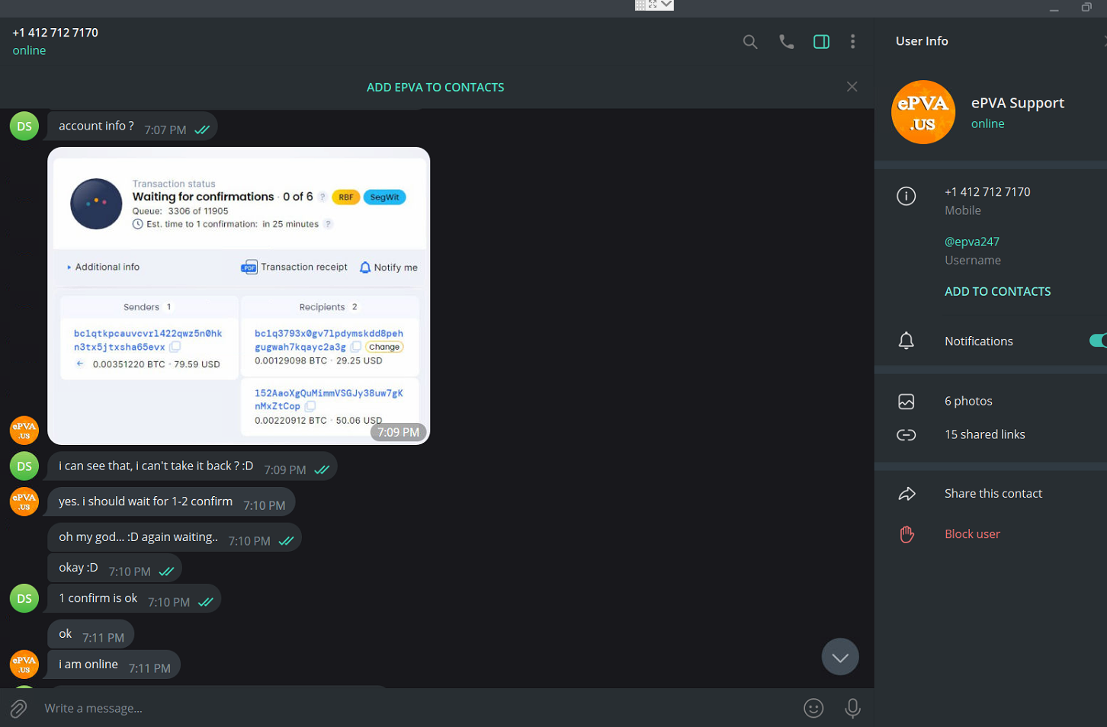Click the 'ok' message at 7:11 PM
Viewport: 1107px width, 727px height.
pyautogui.click(x=91, y=635)
